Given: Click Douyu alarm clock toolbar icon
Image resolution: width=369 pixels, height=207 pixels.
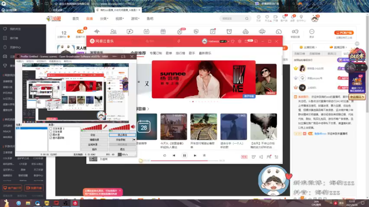Looking at the screenshot, I should tap(229, 31).
